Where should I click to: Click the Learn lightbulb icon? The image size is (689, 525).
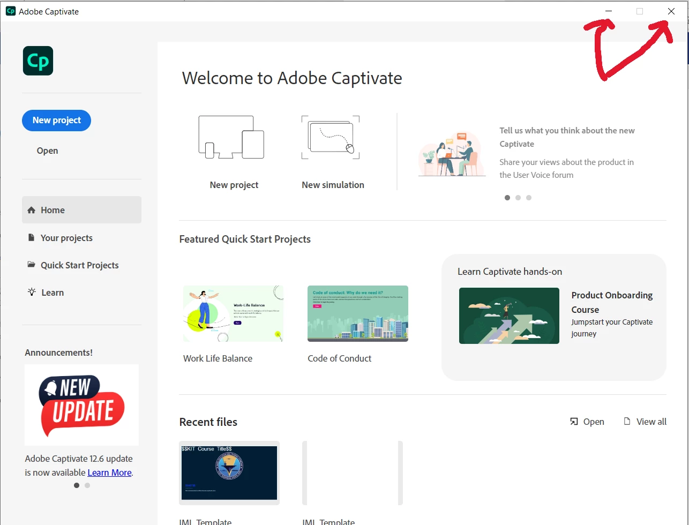pos(32,292)
